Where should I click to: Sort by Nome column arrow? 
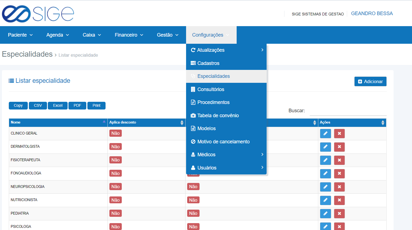coord(104,121)
